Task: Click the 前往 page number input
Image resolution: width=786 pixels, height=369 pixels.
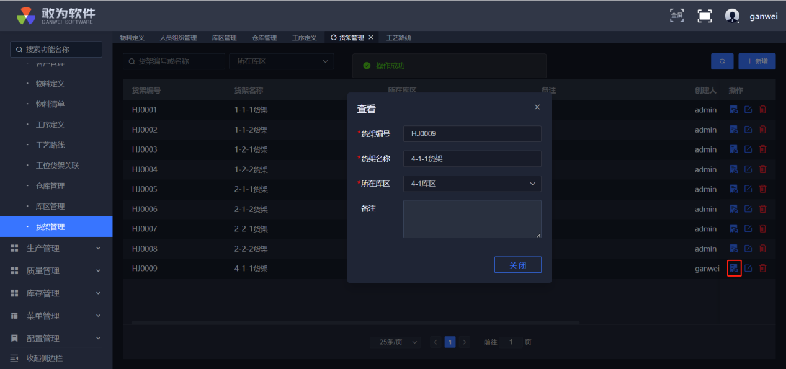Action: tap(511, 342)
